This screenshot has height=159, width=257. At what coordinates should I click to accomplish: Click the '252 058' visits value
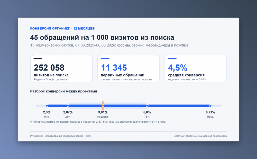(49, 68)
